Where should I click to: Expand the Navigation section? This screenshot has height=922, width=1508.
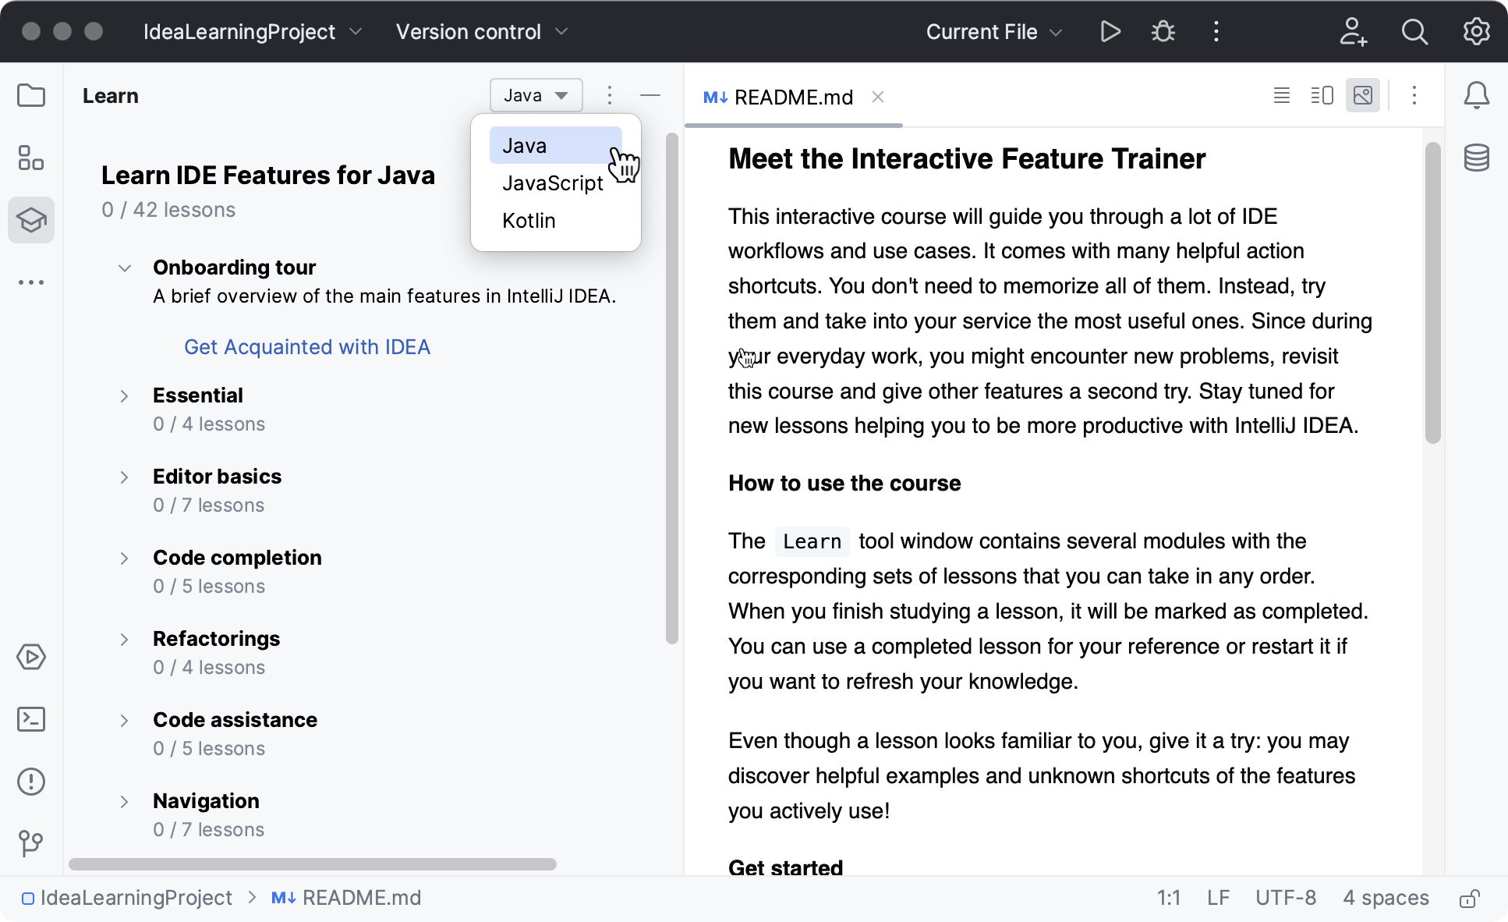pyautogui.click(x=125, y=802)
